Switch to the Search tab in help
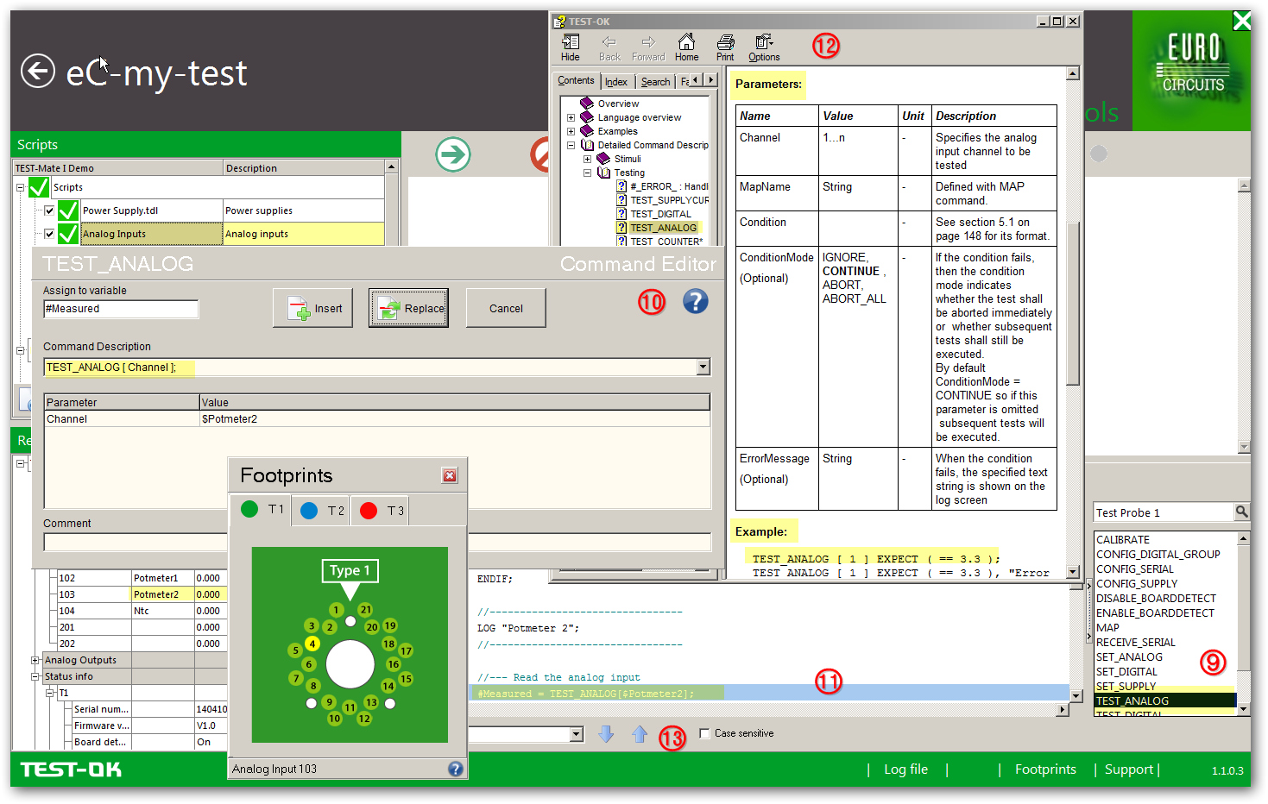The image size is (1268, 804). tap(655, 82)
